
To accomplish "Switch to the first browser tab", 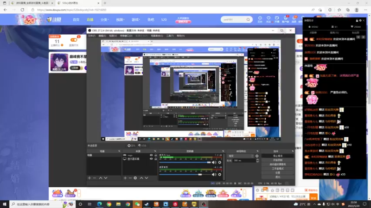I will point(32,3).
